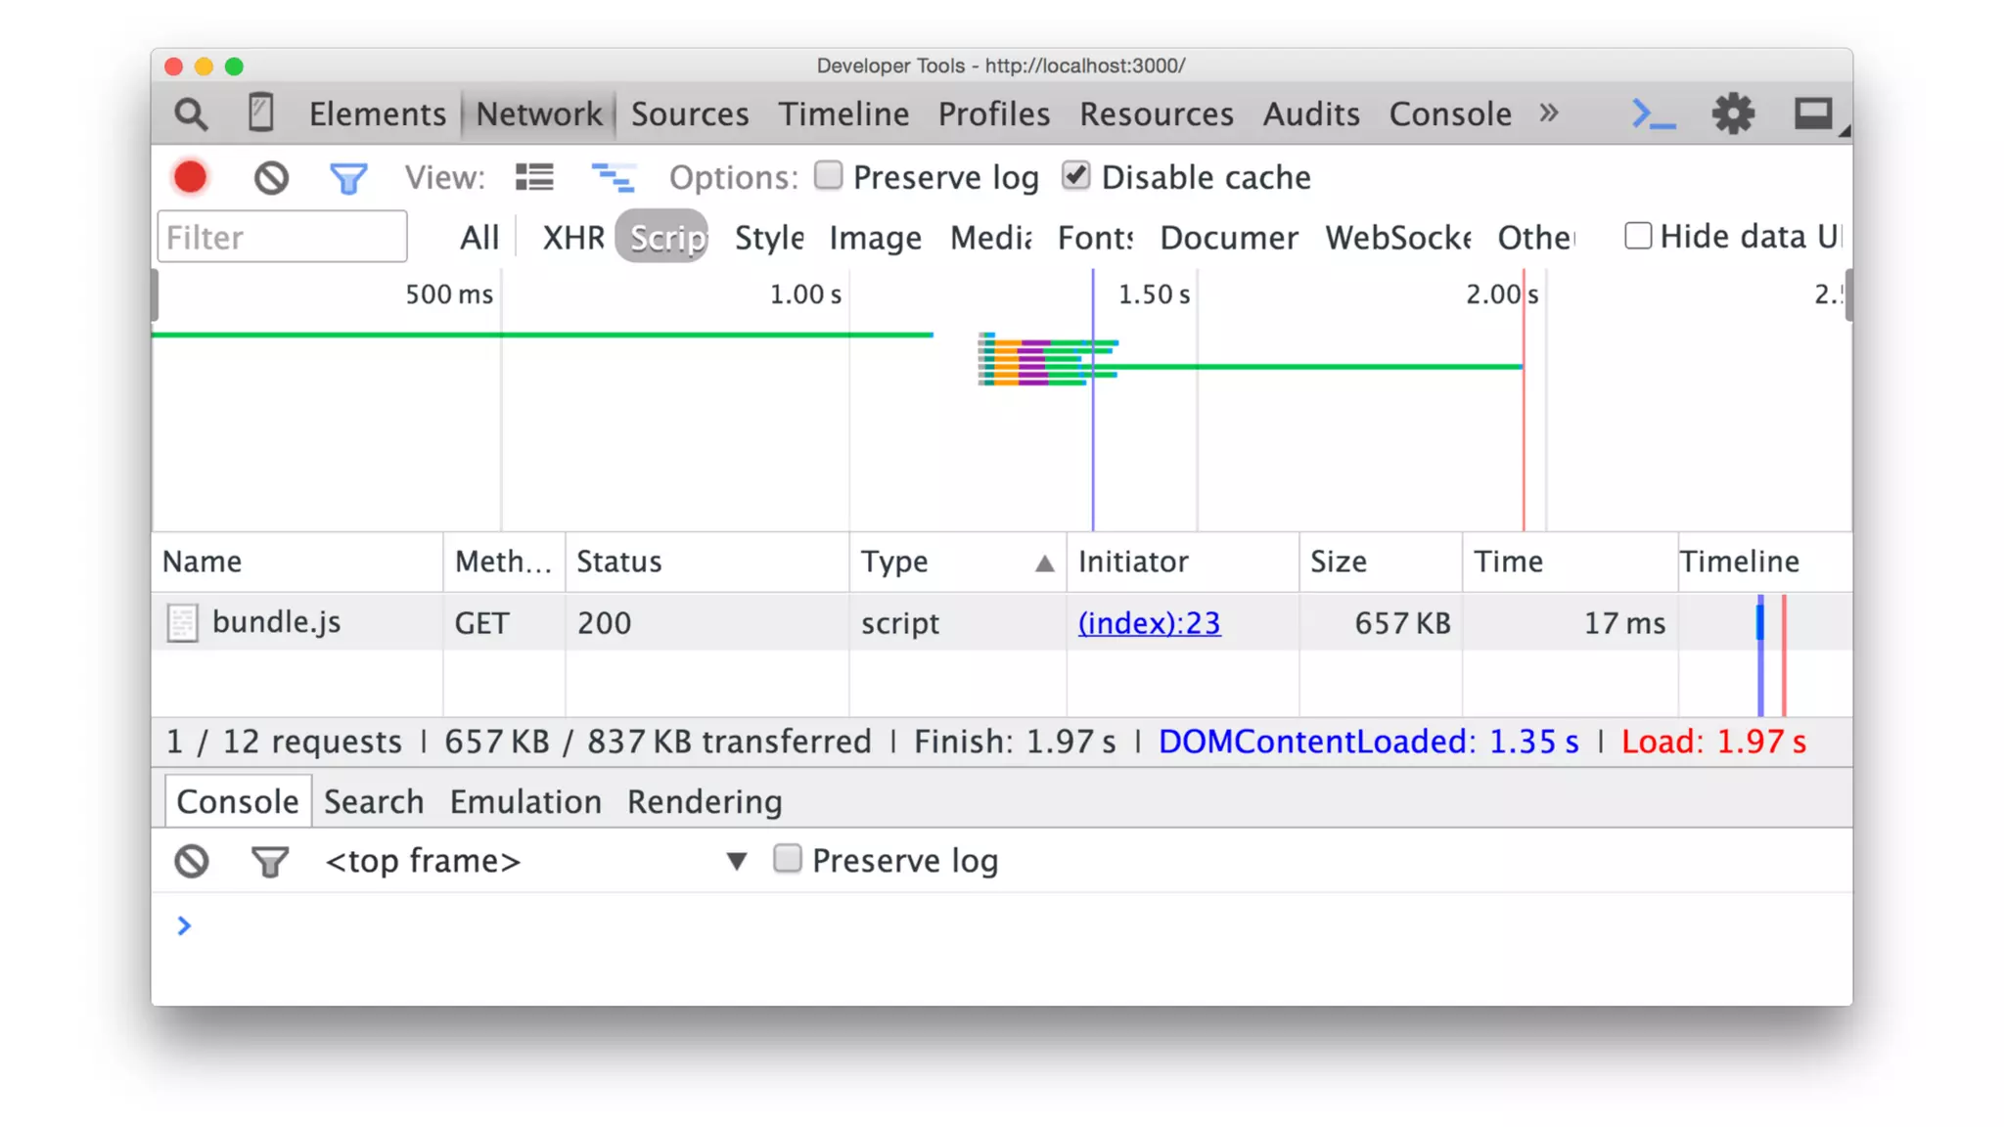Clear the network log with the circle-slash icon
This screenshot has height=1127, width=2004.
tap(271, 178)
